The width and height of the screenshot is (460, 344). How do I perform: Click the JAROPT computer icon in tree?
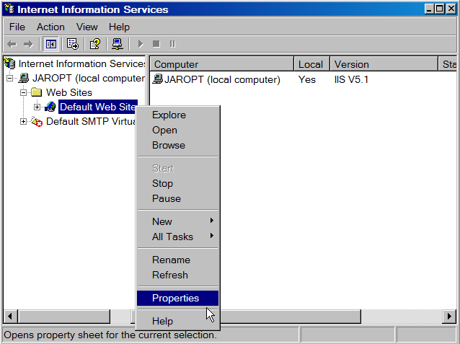pos(24,78)
